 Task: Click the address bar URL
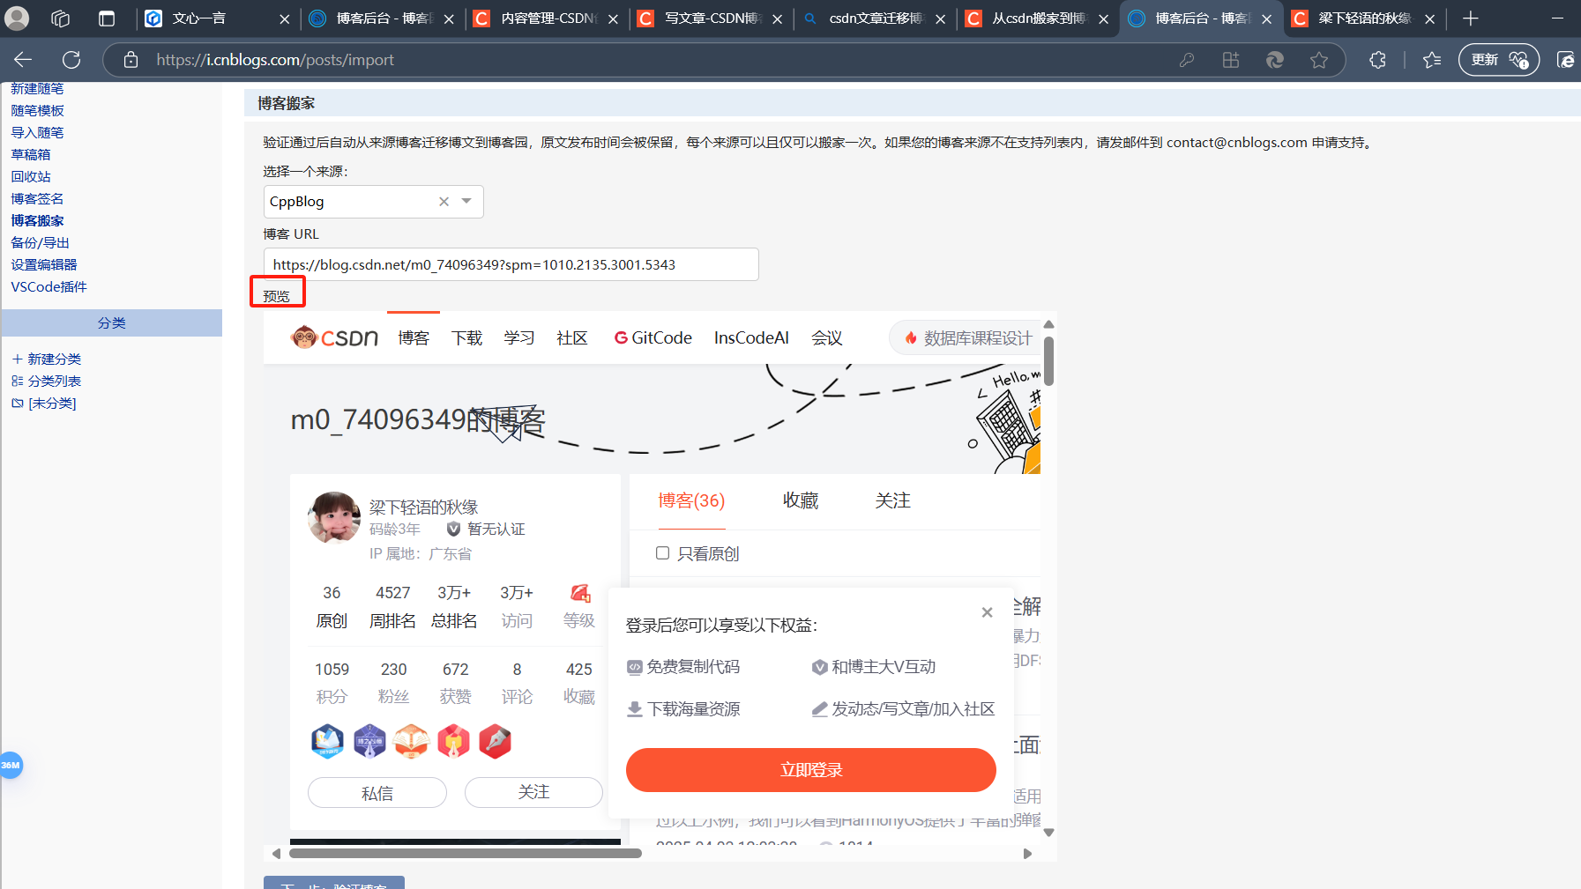pos(275,60)
